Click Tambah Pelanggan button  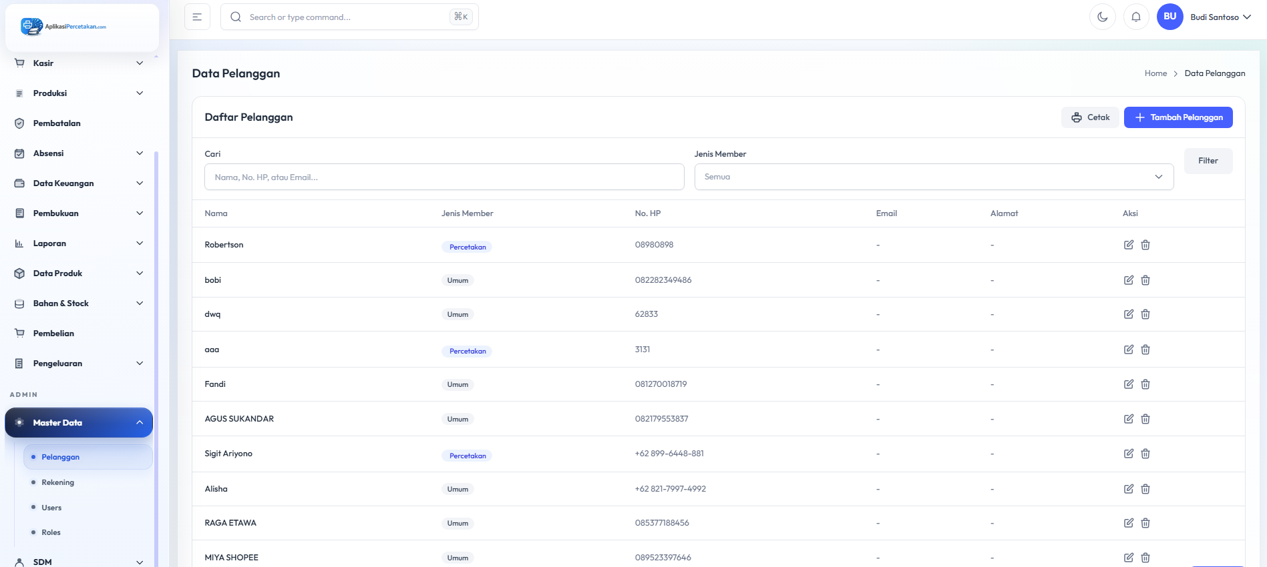point(1178,117)
